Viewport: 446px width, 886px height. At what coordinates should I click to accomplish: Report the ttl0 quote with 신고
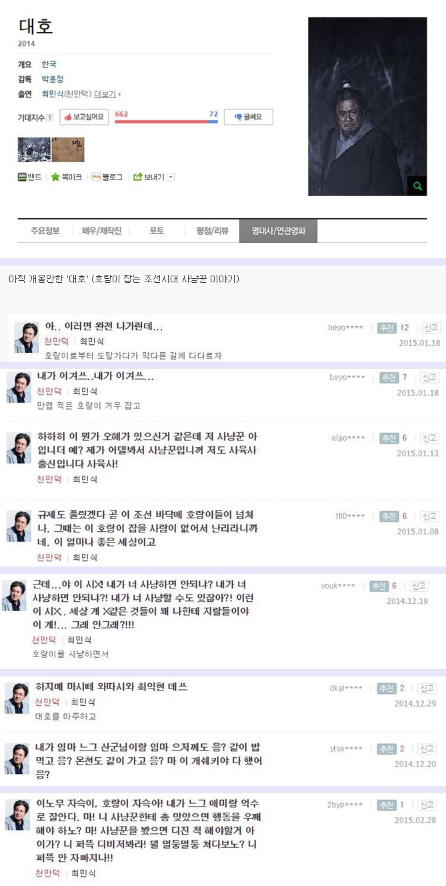tap(430, 516)
